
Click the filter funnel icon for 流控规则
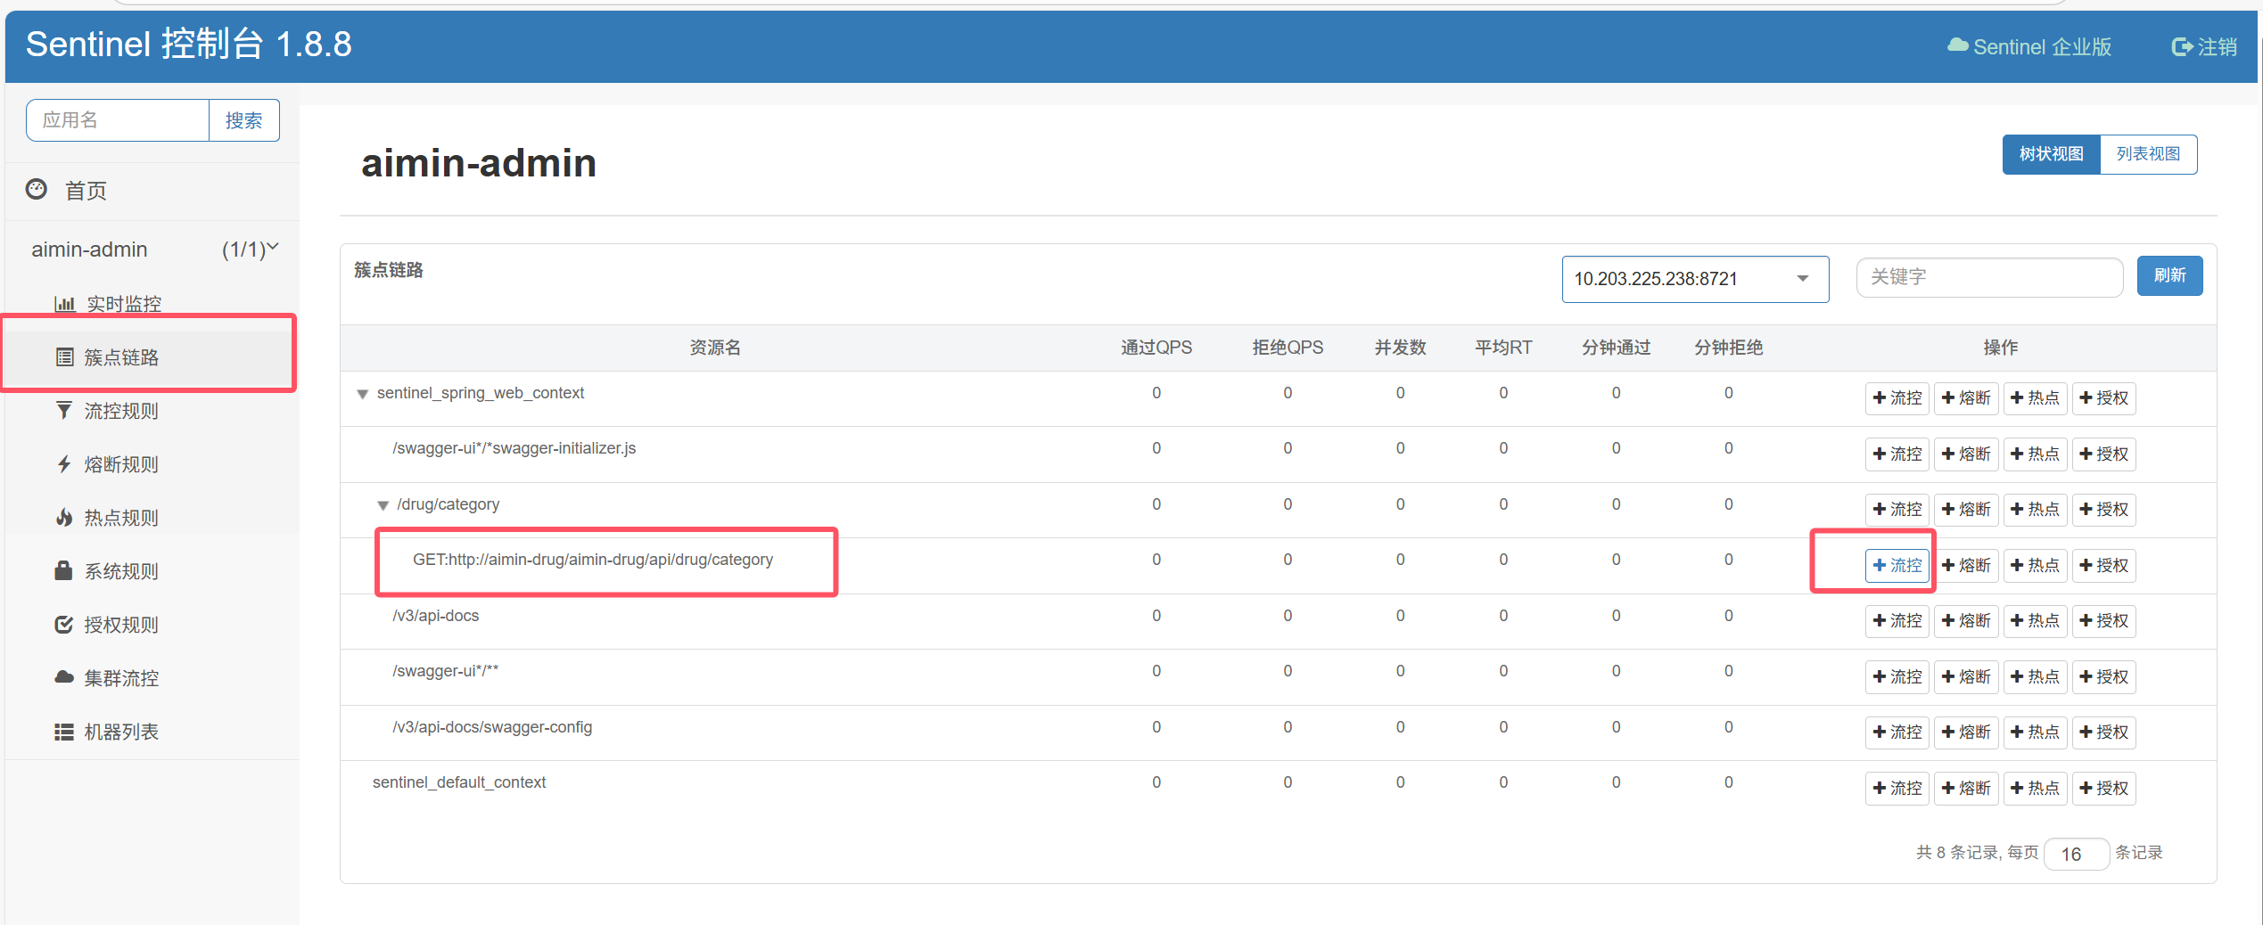64,411
